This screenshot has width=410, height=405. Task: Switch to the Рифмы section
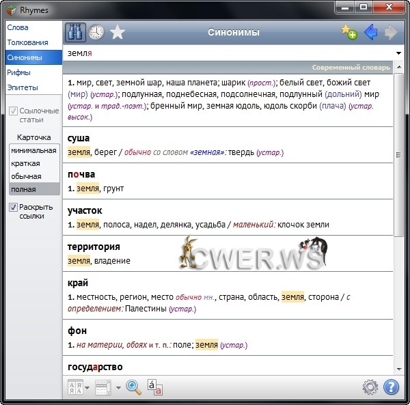pyautogui.click(x=18, y=72)
